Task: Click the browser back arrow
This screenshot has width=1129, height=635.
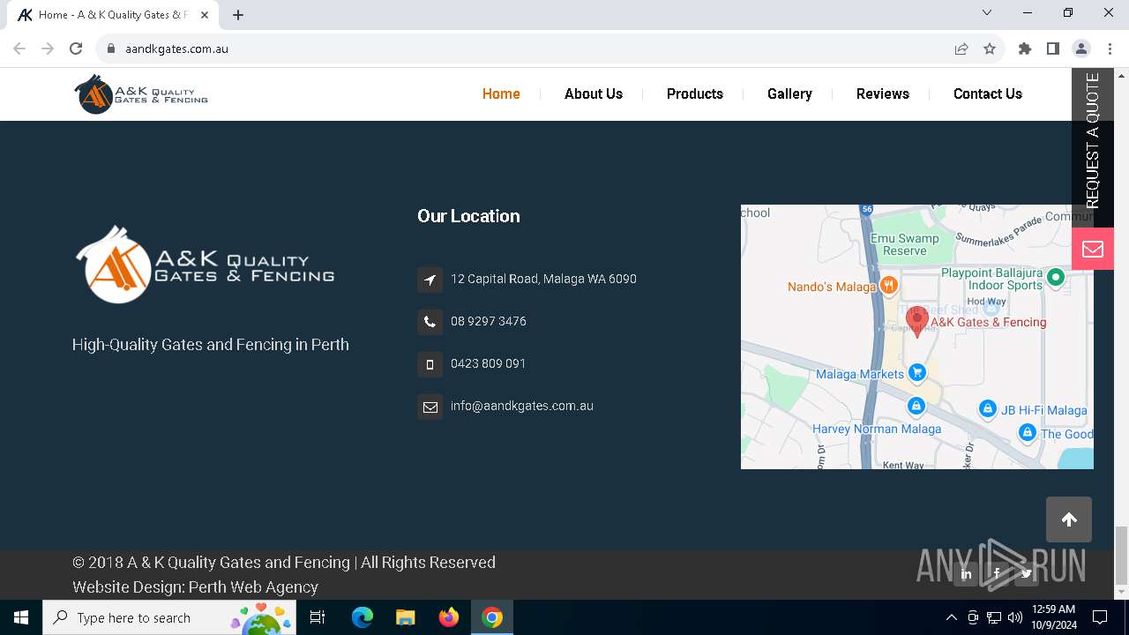Action: (x=19, y=49)
